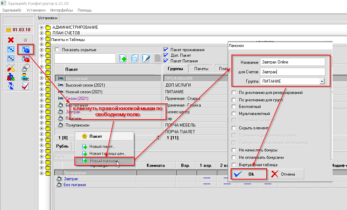Expand the ПЛАН СЧЕТОВ tree node
Viewport: 347px width, 210px height.
[x=42, y=33]
